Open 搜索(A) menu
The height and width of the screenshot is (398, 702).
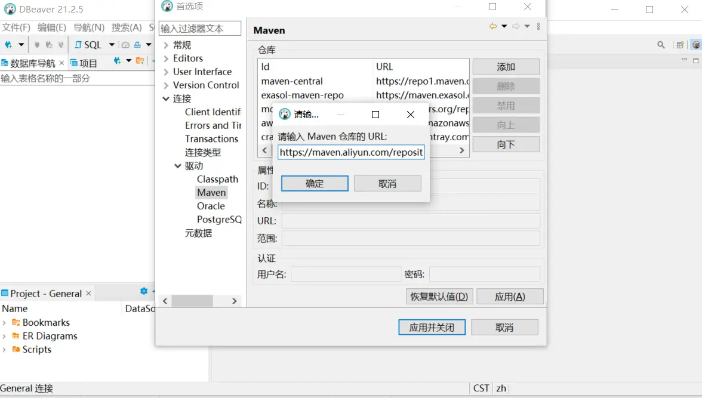tap(127, 27)
